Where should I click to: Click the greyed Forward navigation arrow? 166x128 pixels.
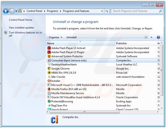(12, 11)
